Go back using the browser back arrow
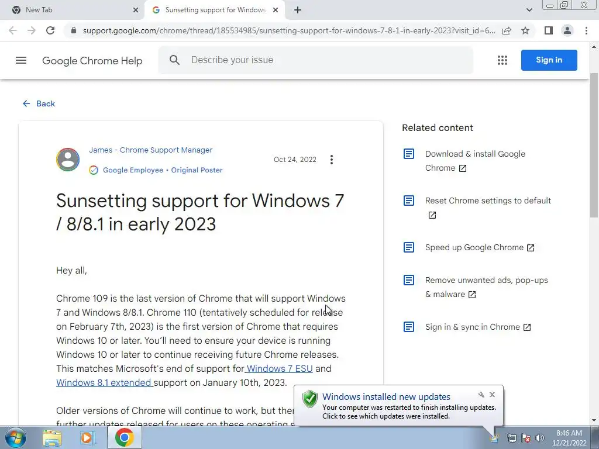599x449 pixels. [13, 30]
